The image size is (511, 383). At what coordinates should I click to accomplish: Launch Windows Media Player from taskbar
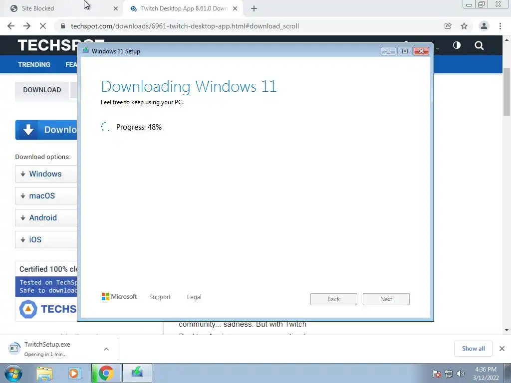coord(75,373)
